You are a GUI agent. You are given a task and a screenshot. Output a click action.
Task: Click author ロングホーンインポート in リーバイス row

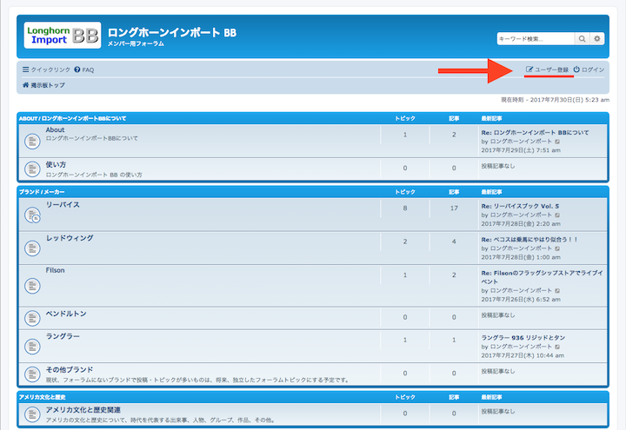tap(521, 215)
